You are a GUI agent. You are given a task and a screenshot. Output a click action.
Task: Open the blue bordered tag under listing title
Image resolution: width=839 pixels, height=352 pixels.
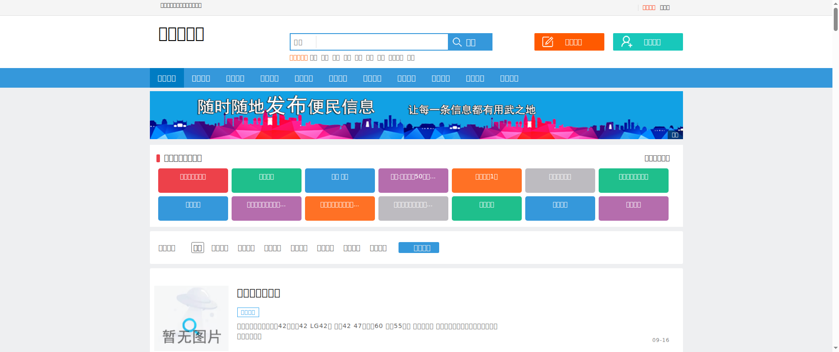coord(248,312)
